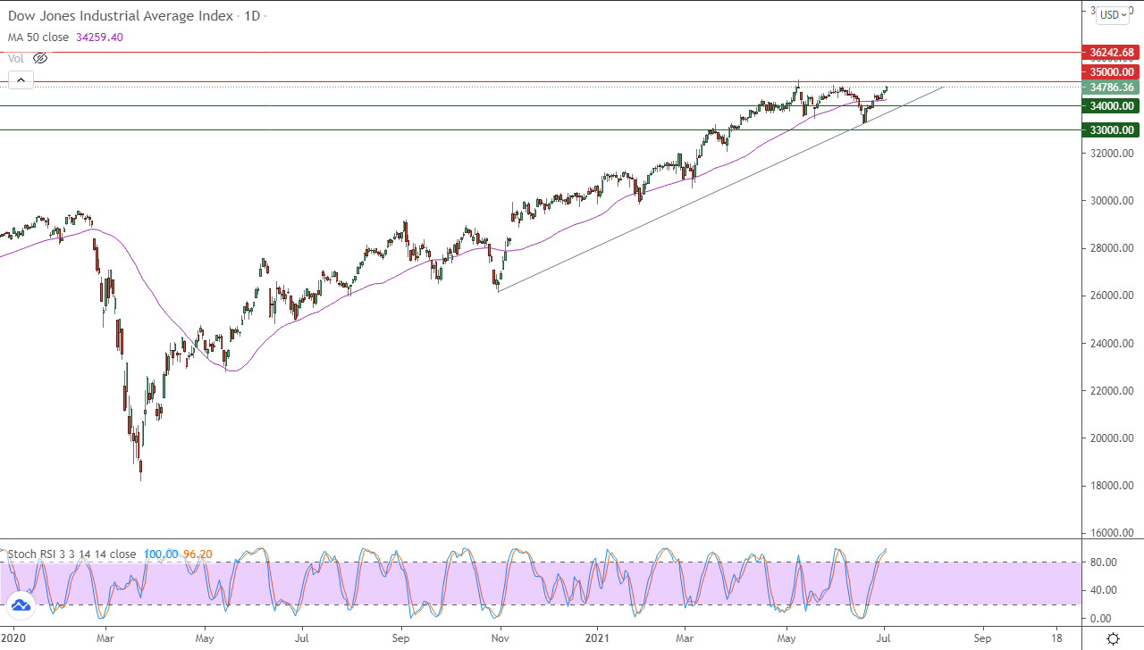The image size is (1144, 650).
Task: Click the red 36242.68 price label
Action: (1110, 53)
